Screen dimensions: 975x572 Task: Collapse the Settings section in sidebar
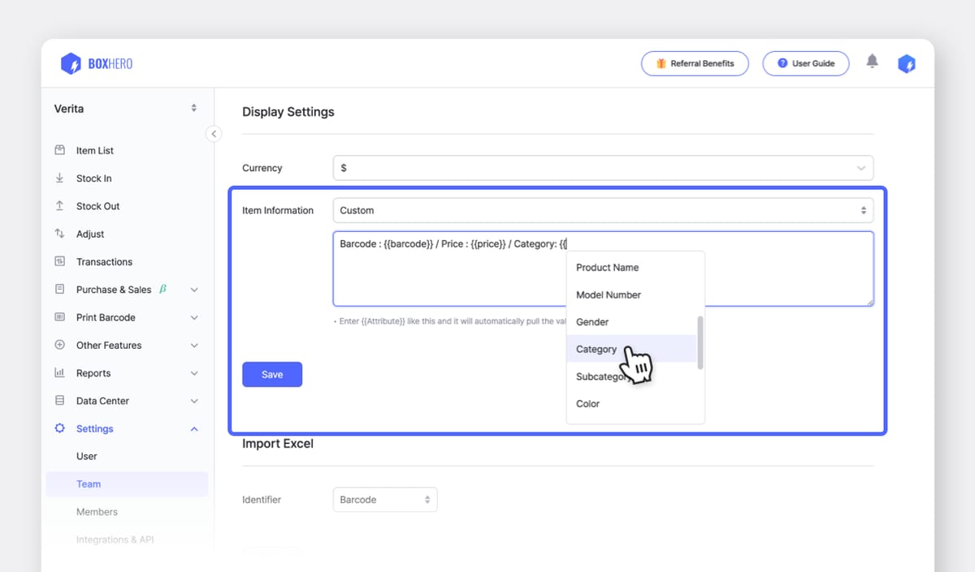tap(193, 428)
